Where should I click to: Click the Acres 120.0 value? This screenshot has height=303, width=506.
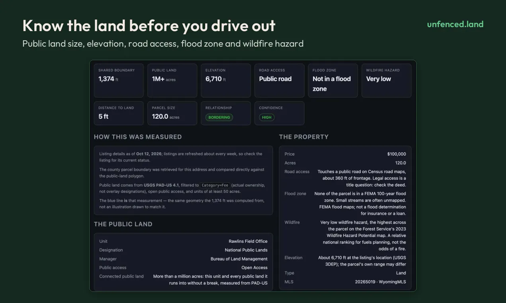(400, 163)
